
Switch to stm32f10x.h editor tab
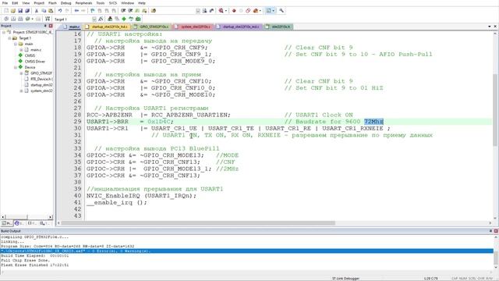point(278,27)
